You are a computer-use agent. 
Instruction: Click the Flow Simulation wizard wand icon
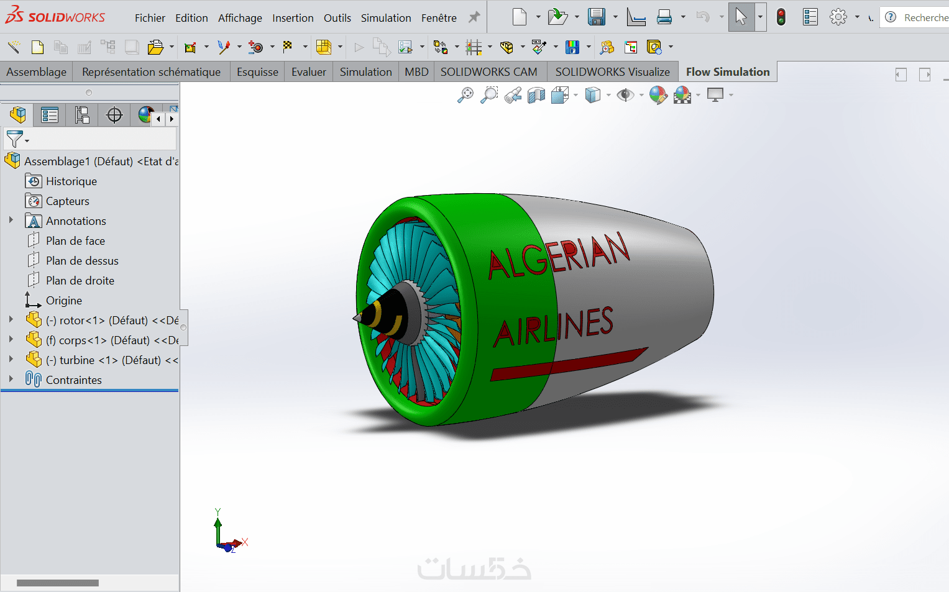coord(14,47)
